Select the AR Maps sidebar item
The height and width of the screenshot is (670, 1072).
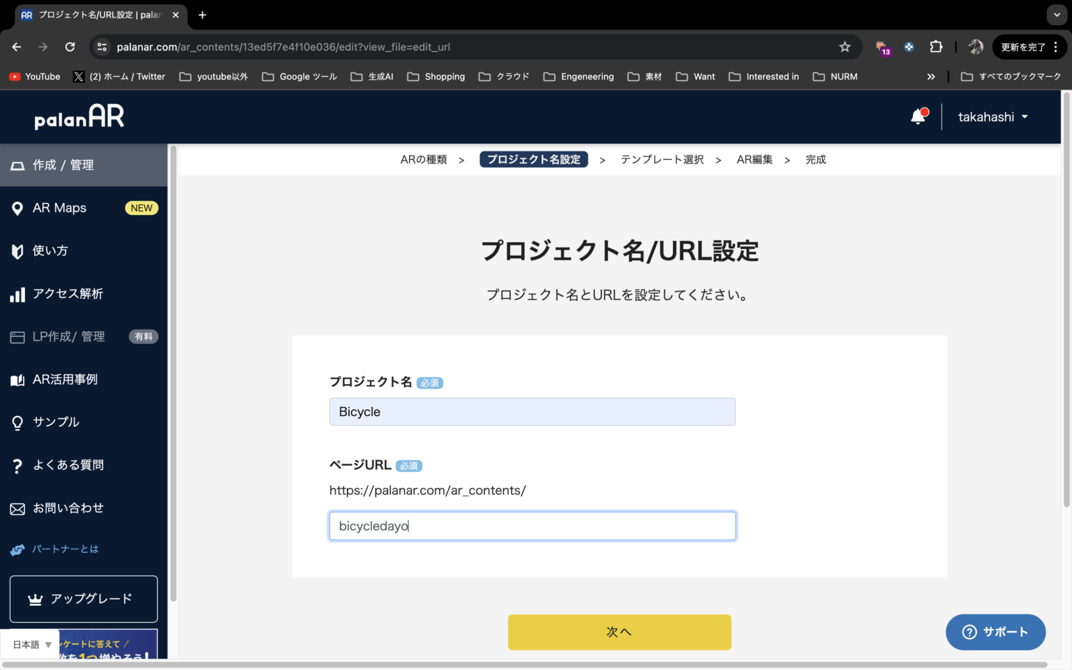(59, 207)
